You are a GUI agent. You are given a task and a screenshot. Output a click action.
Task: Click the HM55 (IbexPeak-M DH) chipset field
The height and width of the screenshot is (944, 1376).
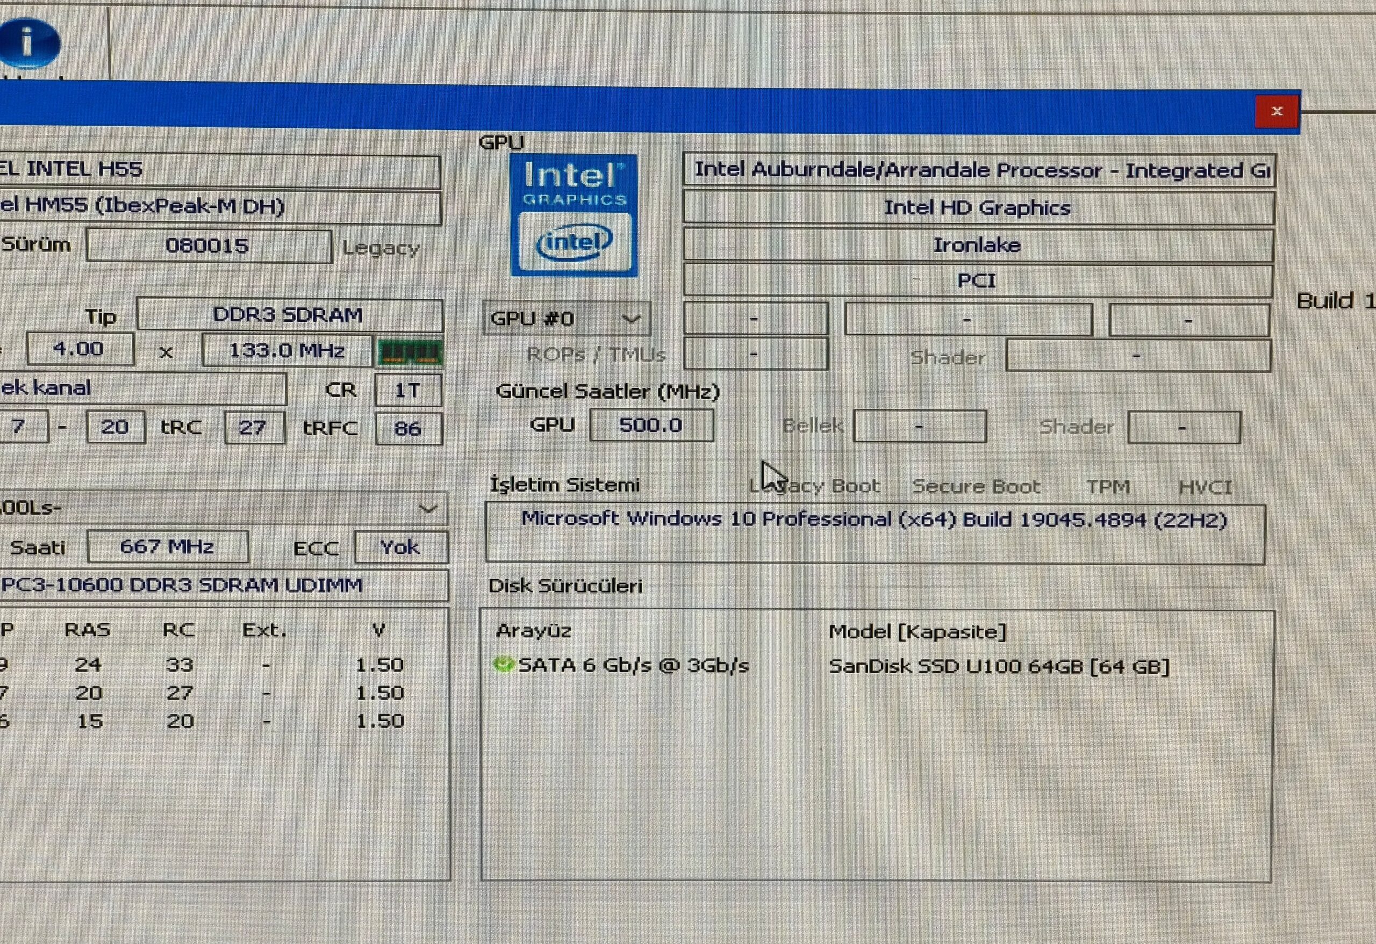(x=220, y=207)
